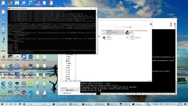Open Microsoft Edge from the taskbar
188x106 pixels.
(24, 104)
